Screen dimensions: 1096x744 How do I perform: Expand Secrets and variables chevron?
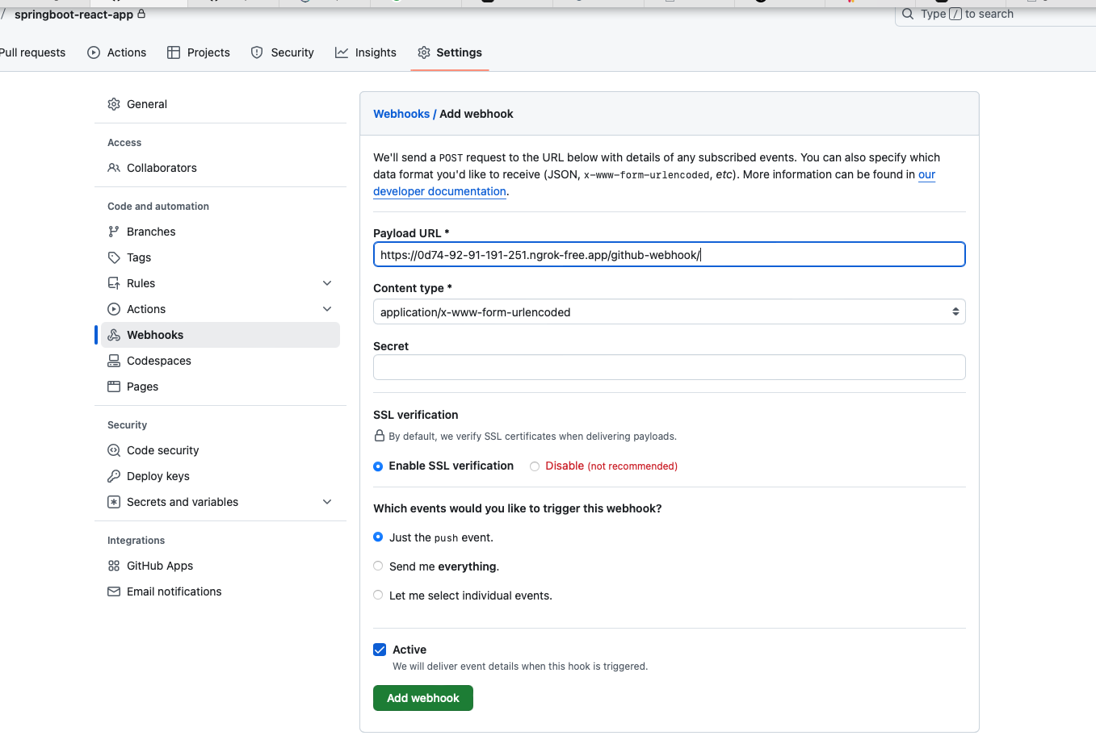[327, 502]
